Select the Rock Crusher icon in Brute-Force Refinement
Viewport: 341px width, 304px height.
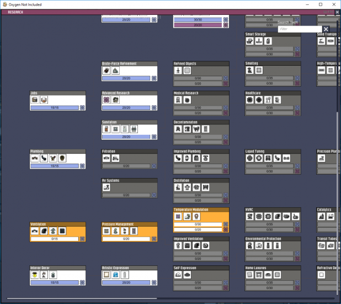tap(106, 71)
